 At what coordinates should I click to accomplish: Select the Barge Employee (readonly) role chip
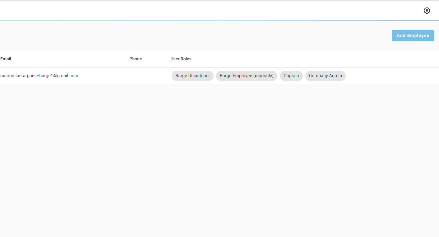coord(247,76)
